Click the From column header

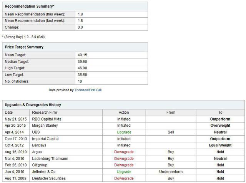click(171, 112)
